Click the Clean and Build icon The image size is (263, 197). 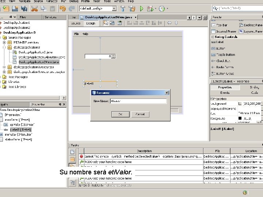pos(132,8)
